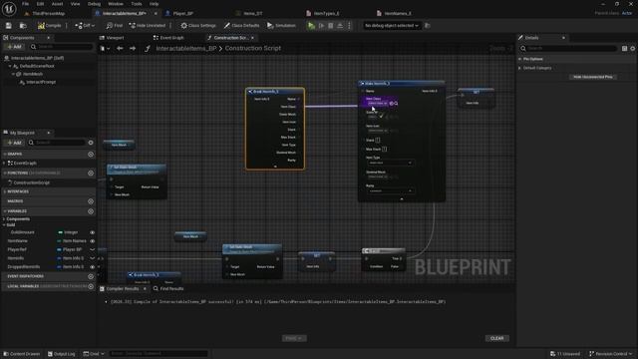Open My Blueprint view settings gear
This screenshot has width=638, height=359.
pos(91,143)
